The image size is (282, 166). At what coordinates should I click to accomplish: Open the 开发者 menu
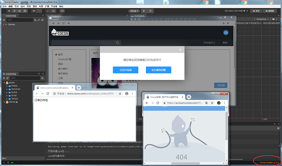point(54,7)
